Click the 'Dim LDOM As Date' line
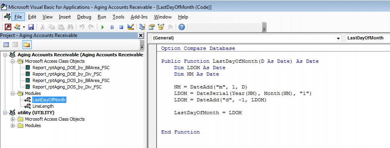The height and width of the screenshot is (148, 390). click(x=200, y=68)
